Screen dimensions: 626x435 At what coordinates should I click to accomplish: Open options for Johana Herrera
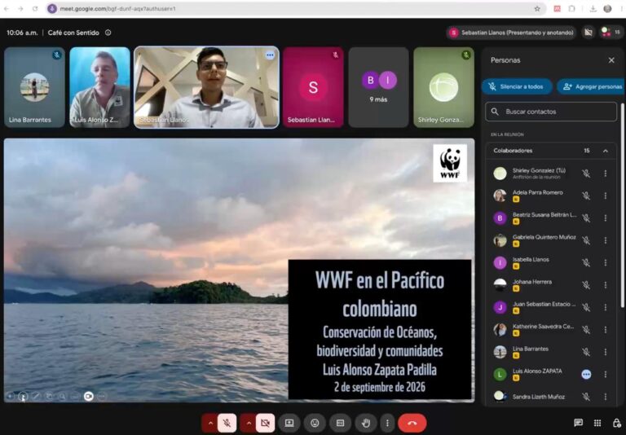[x=606, y=285]
